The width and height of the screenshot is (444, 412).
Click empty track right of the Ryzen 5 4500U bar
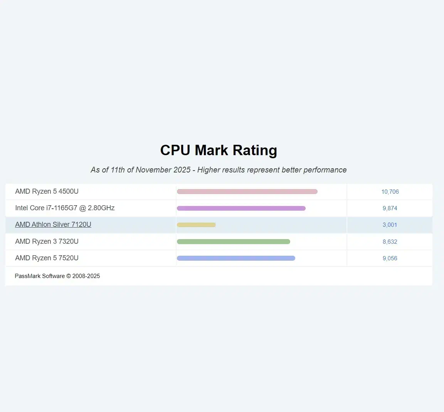[331, 192]
